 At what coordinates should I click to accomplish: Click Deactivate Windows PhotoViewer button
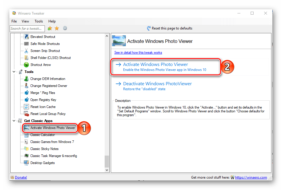pyautogui.click(x=157, y=84)
